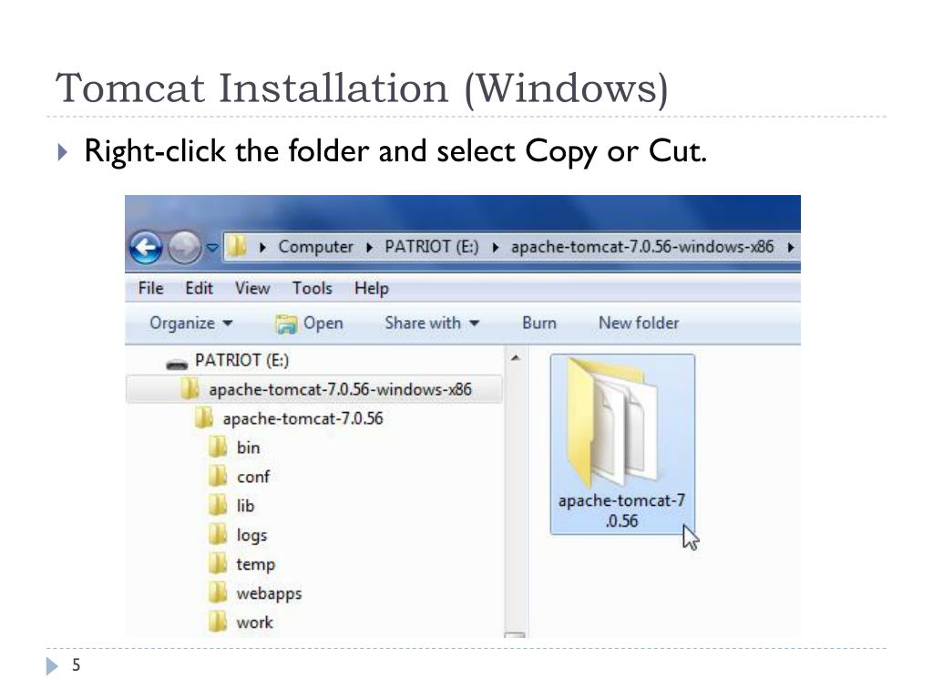This screenshot has height=700, width=933.
Task: Click the greyed Forward navigation arrow
Action: pos(184,246)
